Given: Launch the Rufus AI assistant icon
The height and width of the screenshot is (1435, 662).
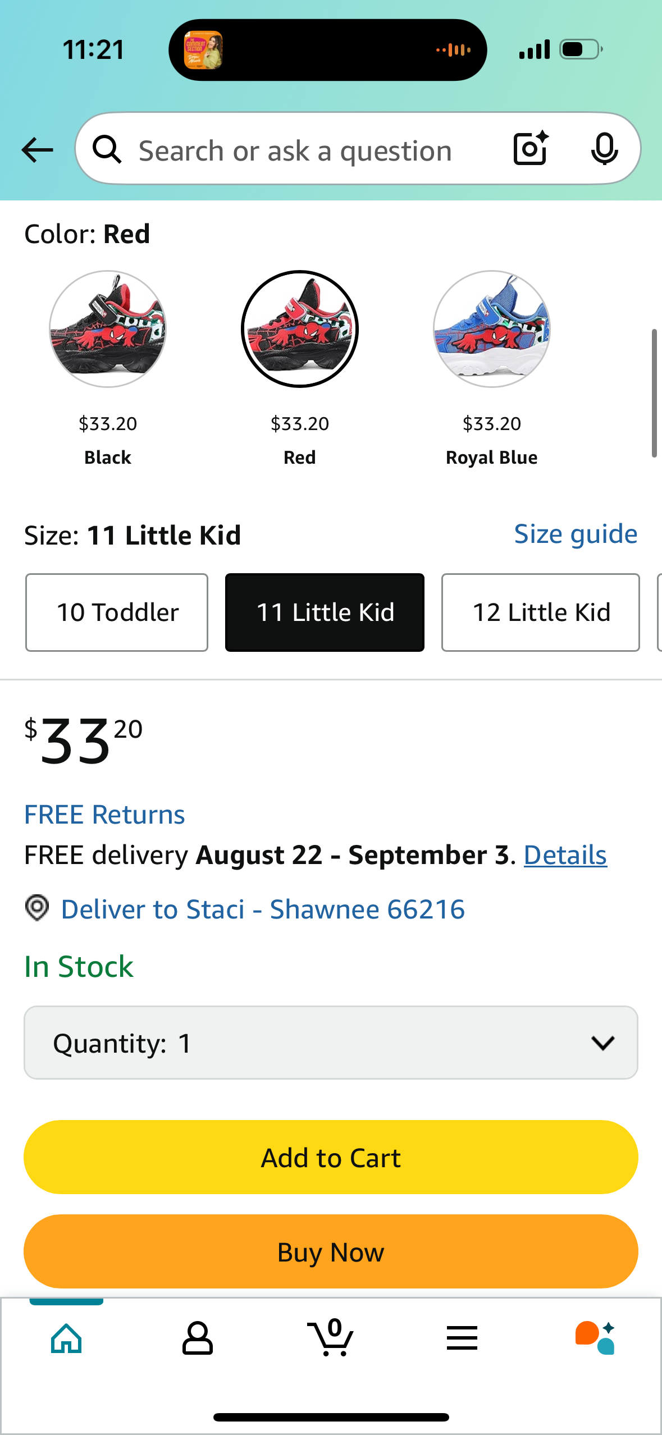Looking at the screenshot, I should tap(595, 1338).
